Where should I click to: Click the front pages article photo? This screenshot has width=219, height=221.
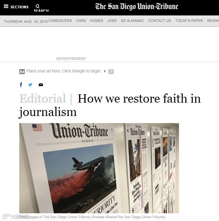click(x=99, y=168)
